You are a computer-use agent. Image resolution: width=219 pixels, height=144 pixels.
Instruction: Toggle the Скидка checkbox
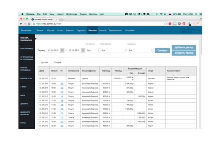pos(52,62)
